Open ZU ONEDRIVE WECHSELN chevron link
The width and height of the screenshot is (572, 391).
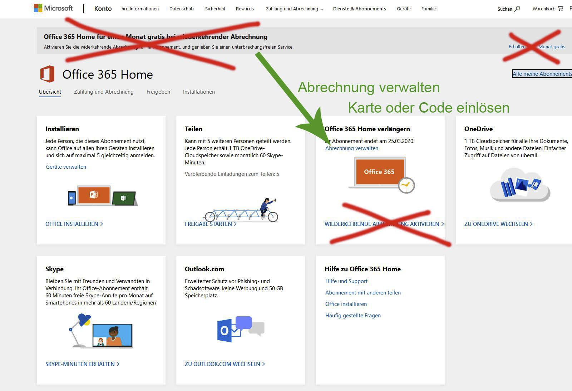(x=498, y=224)
